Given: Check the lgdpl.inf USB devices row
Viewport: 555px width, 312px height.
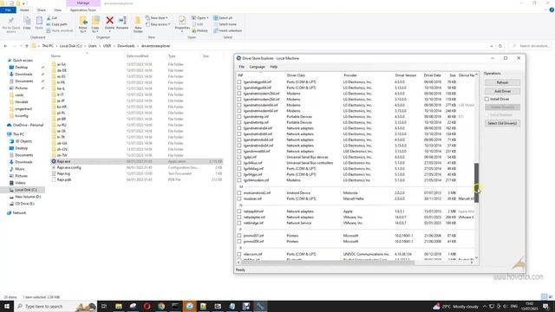Looking at the screenshot, I should [239, 157].
